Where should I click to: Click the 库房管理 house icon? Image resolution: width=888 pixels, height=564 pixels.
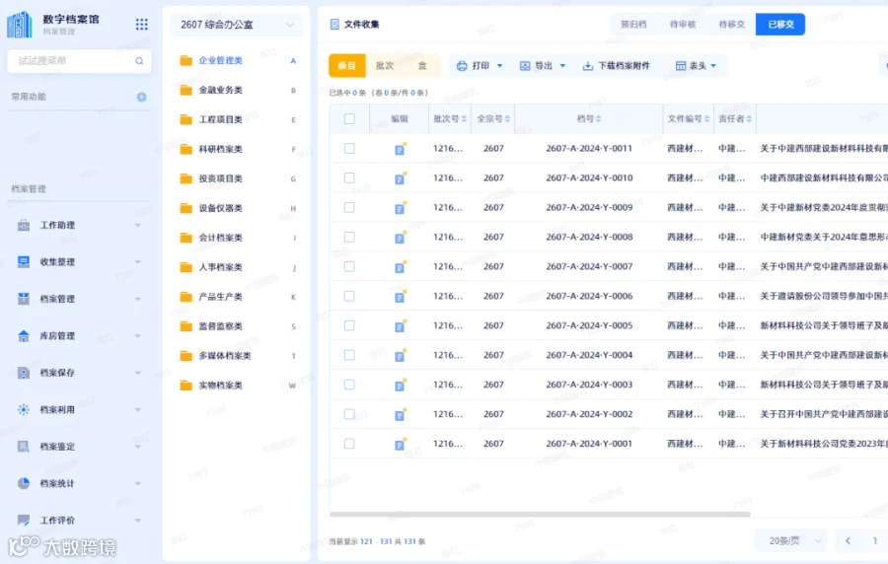tap(24, 336)
